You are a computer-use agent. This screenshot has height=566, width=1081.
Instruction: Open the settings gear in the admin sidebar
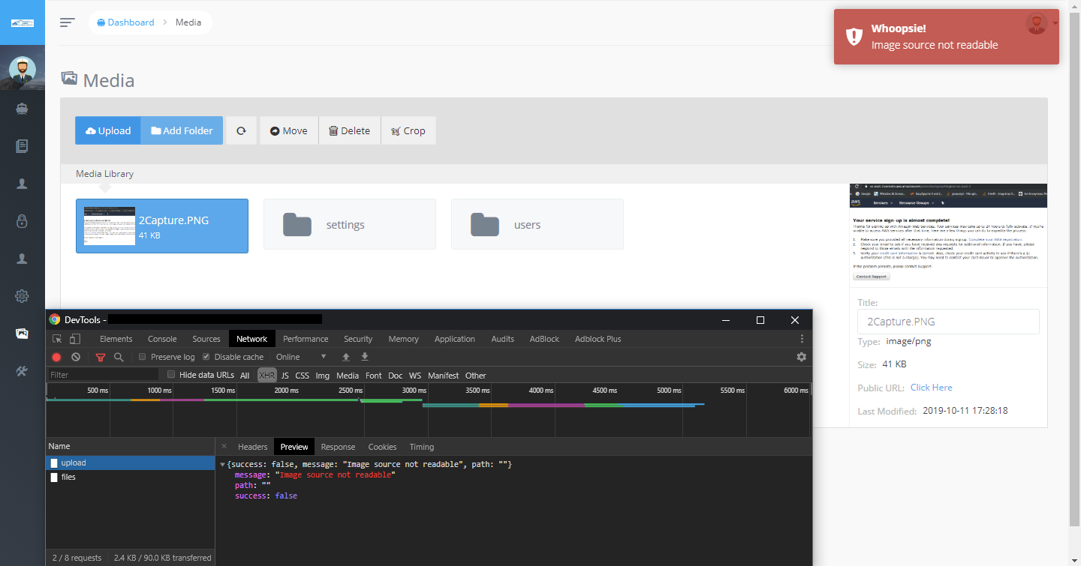[x=23, y=296]
